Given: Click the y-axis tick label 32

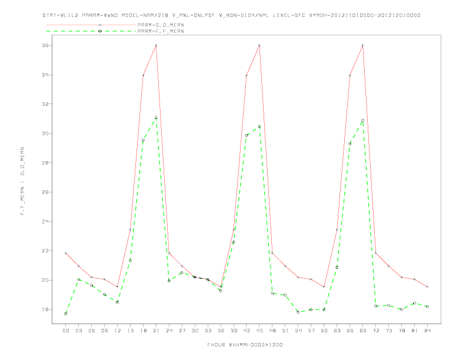Looking at the screenshot, I should coord(45,104).
